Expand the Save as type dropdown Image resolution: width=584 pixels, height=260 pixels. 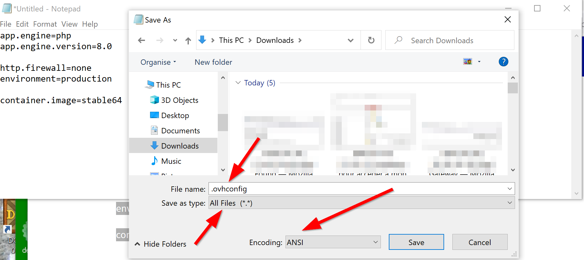coord(361,203)
